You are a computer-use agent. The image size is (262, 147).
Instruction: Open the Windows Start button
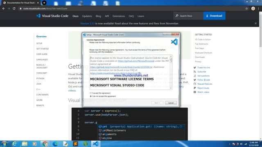(4, 144)
